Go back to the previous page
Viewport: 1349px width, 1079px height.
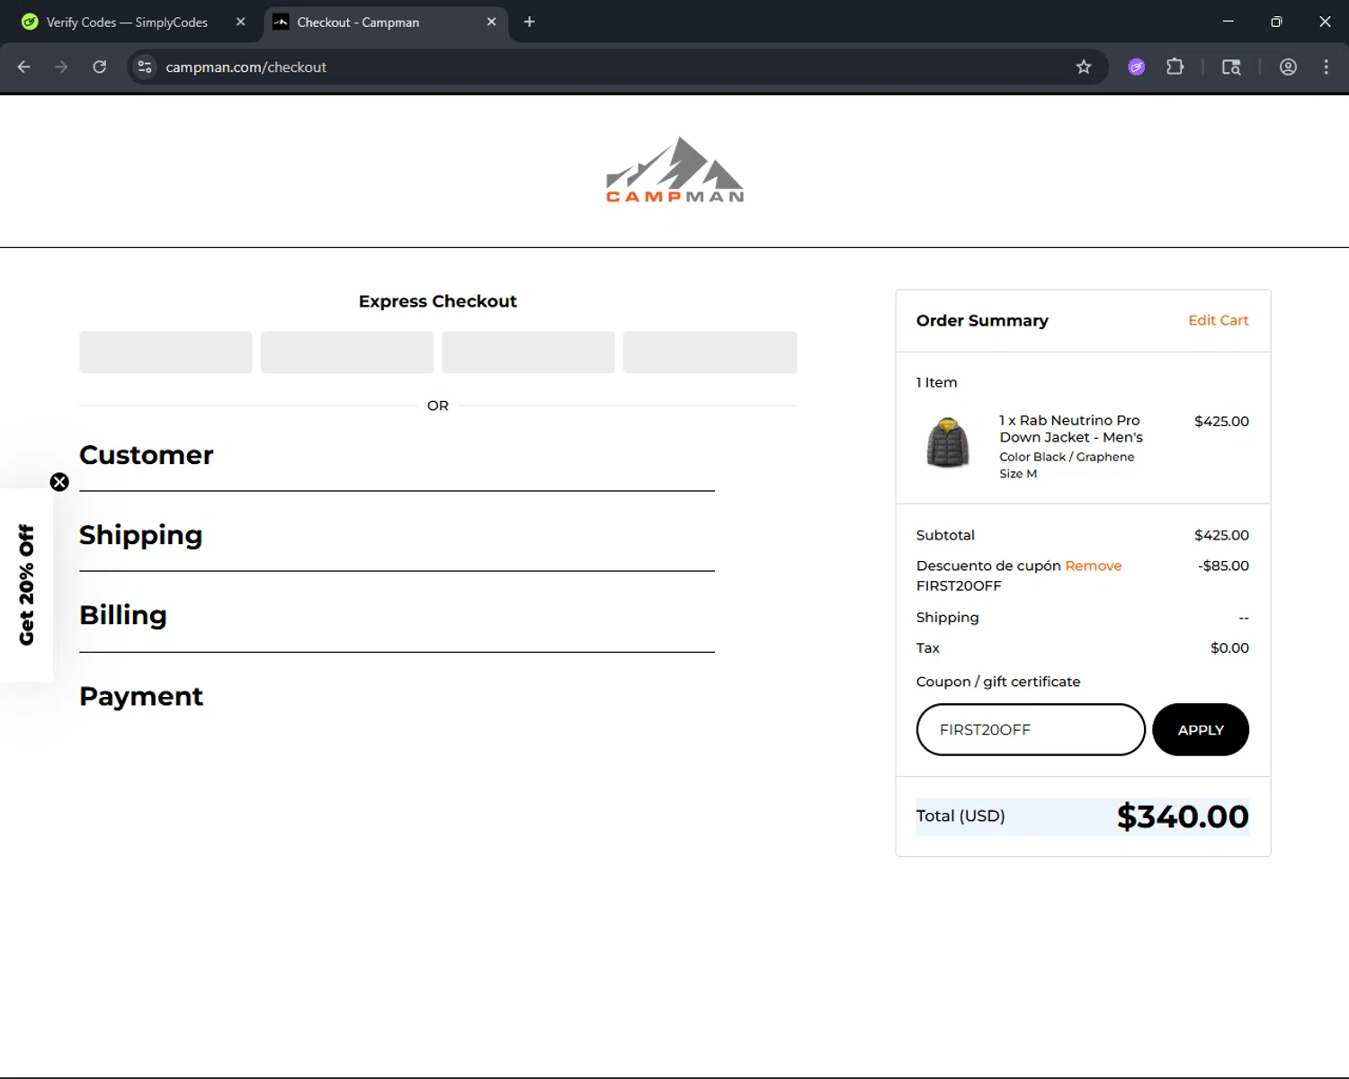pyautogui.click(x=24, y=67)
